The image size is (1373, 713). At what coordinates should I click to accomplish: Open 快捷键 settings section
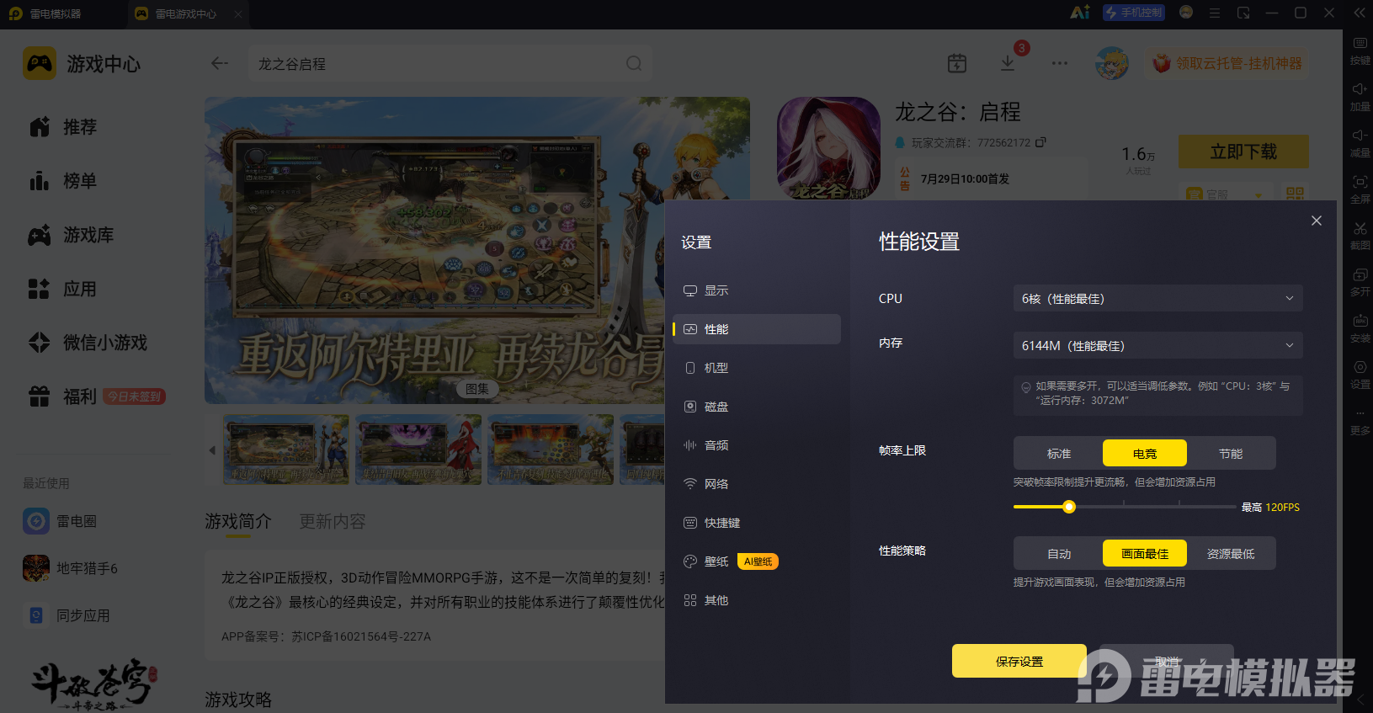757,523
